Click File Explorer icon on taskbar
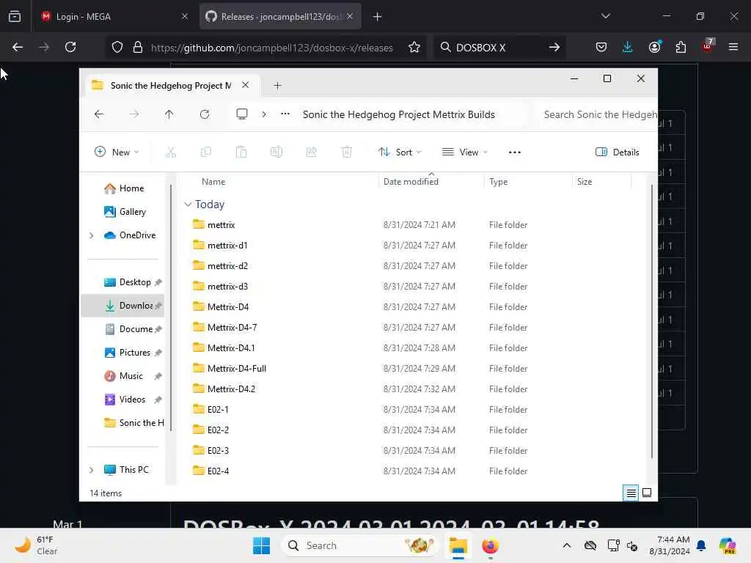The width and height of the screenshot is (751, 563). click(x=458, y=545)
